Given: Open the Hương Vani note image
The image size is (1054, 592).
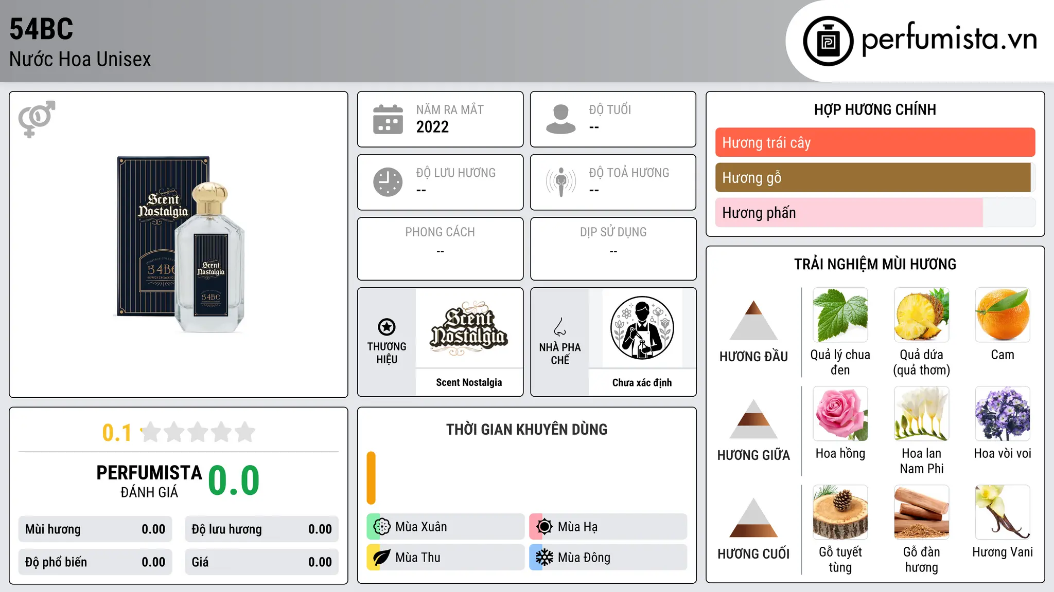Looking at the screenshot, I should tap(1003, 512).
